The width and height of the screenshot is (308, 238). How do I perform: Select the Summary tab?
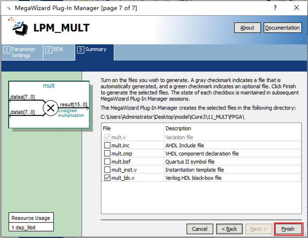pos(95,50)
